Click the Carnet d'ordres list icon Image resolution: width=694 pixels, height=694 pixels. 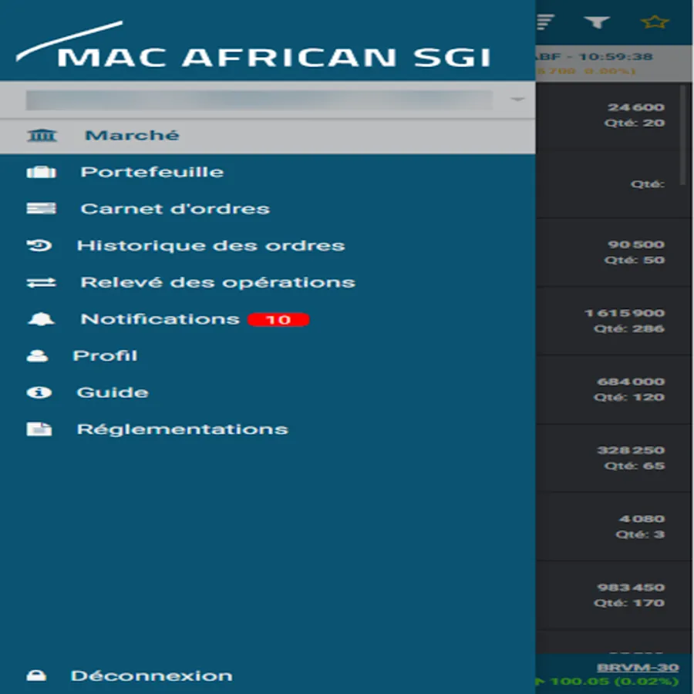(42, 208)
